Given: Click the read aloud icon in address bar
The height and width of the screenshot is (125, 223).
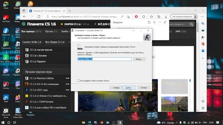Looking at the screenshot, I should (122, 17).
